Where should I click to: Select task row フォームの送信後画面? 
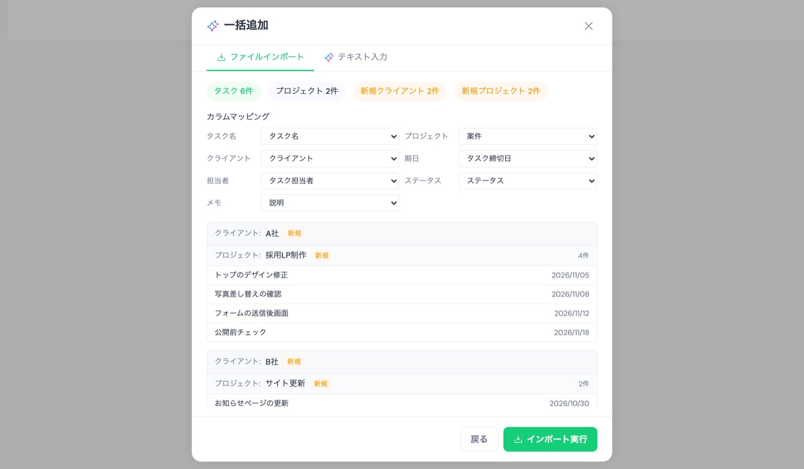point(402,313)
